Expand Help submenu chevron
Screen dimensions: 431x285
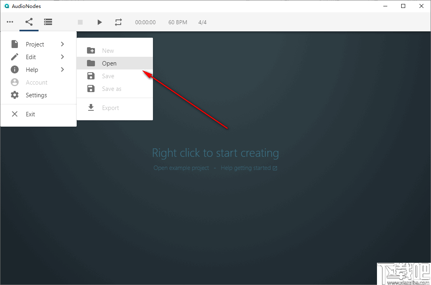click(62, 69)
